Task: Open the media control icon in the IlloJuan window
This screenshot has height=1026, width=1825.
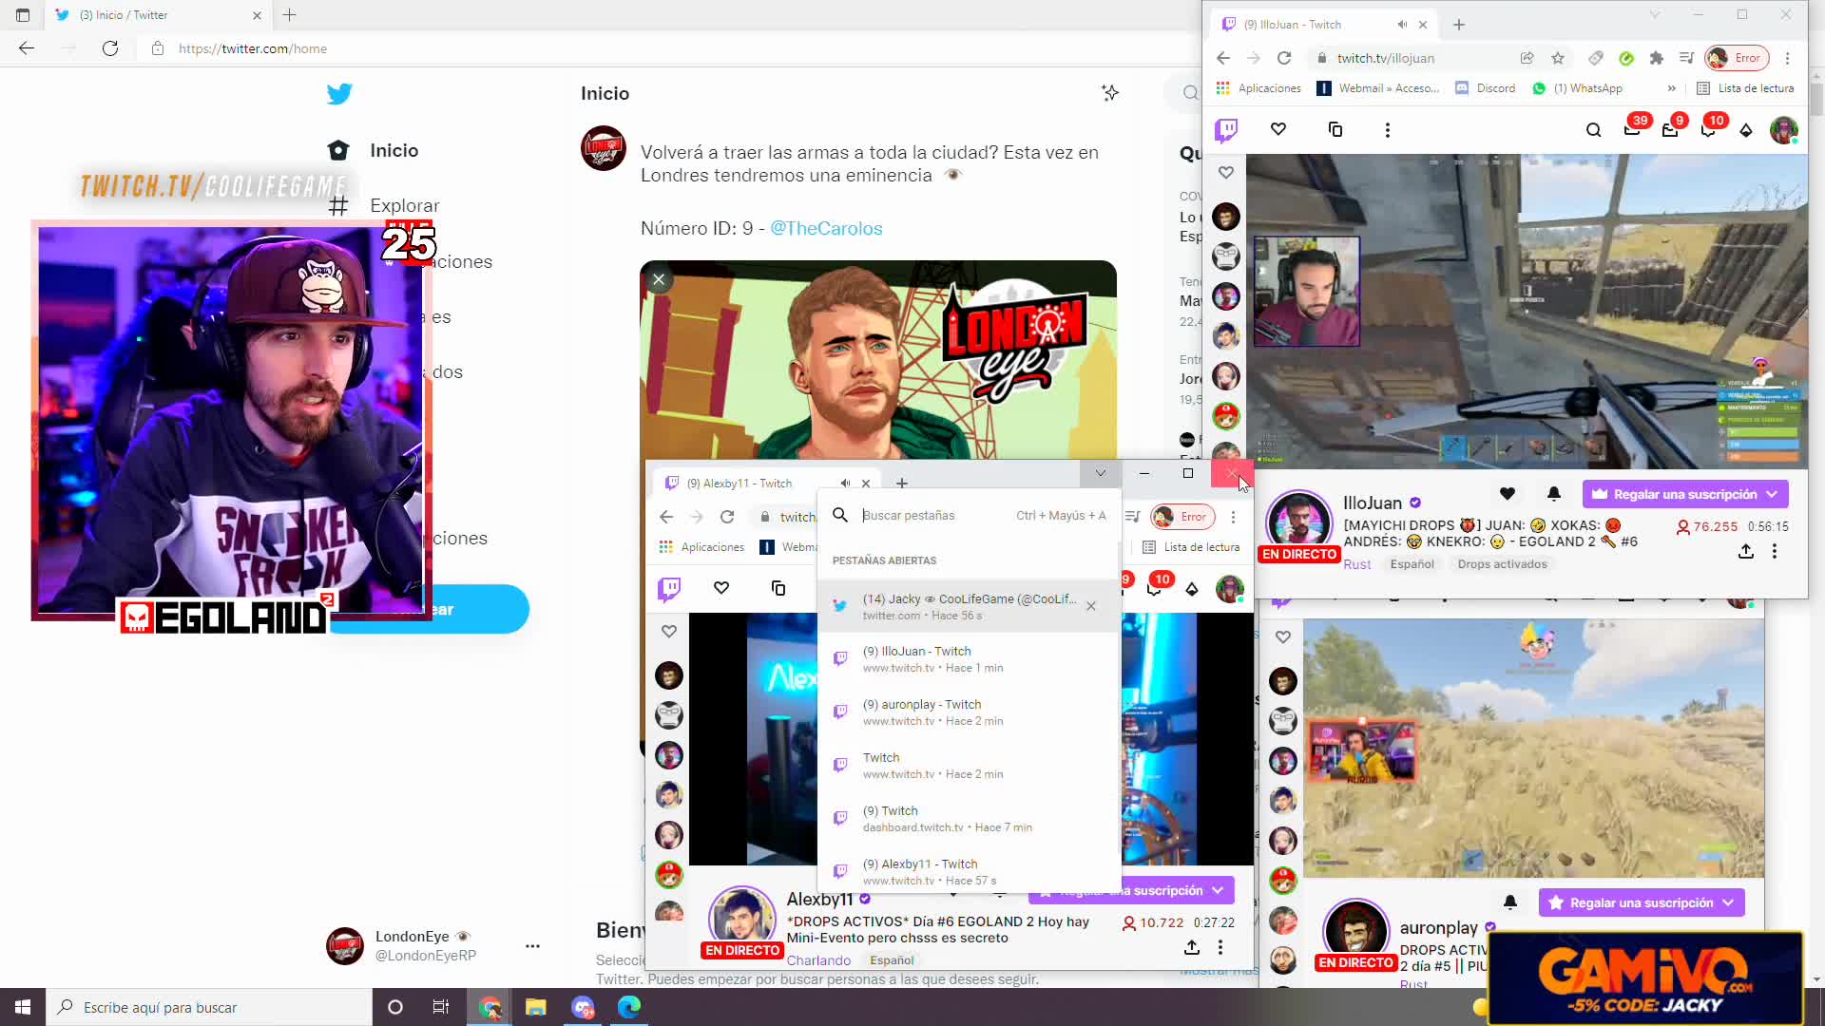Action: (1686, 58)
